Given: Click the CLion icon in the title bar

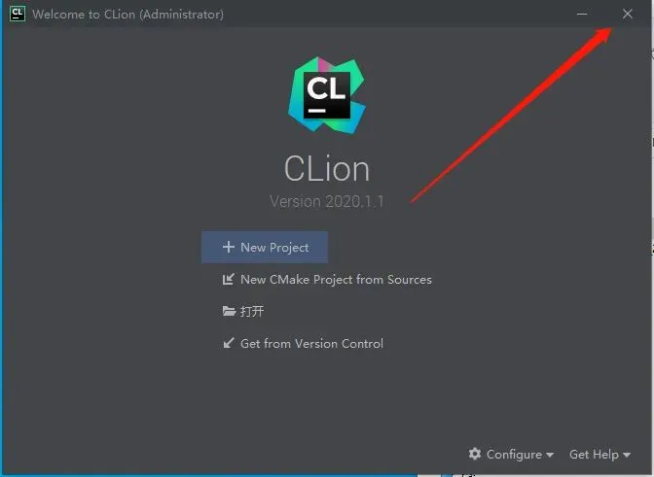Looking at the screenshot, I should click(x=18, y=14).
